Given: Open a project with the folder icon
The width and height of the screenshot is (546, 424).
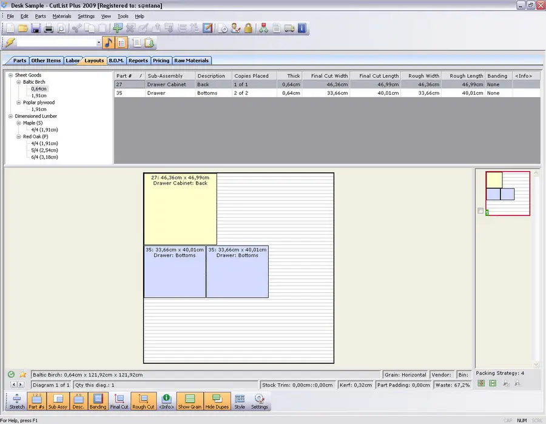Looking at the screenshot, I should (x=23, y=28).
